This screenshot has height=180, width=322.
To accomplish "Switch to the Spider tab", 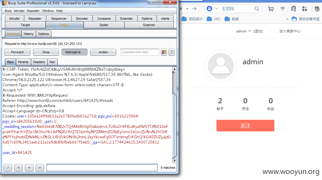I will [104, 25].
